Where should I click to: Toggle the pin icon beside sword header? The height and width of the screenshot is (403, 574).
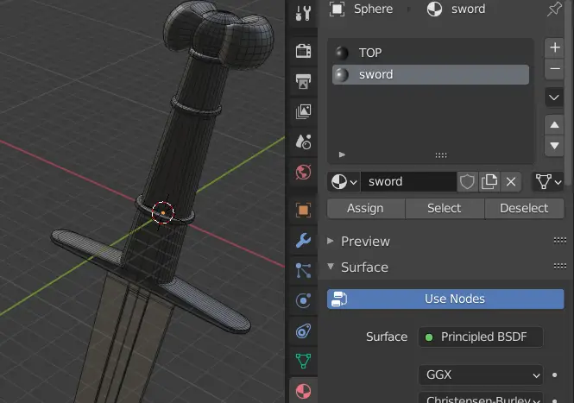tap(554, 9)
